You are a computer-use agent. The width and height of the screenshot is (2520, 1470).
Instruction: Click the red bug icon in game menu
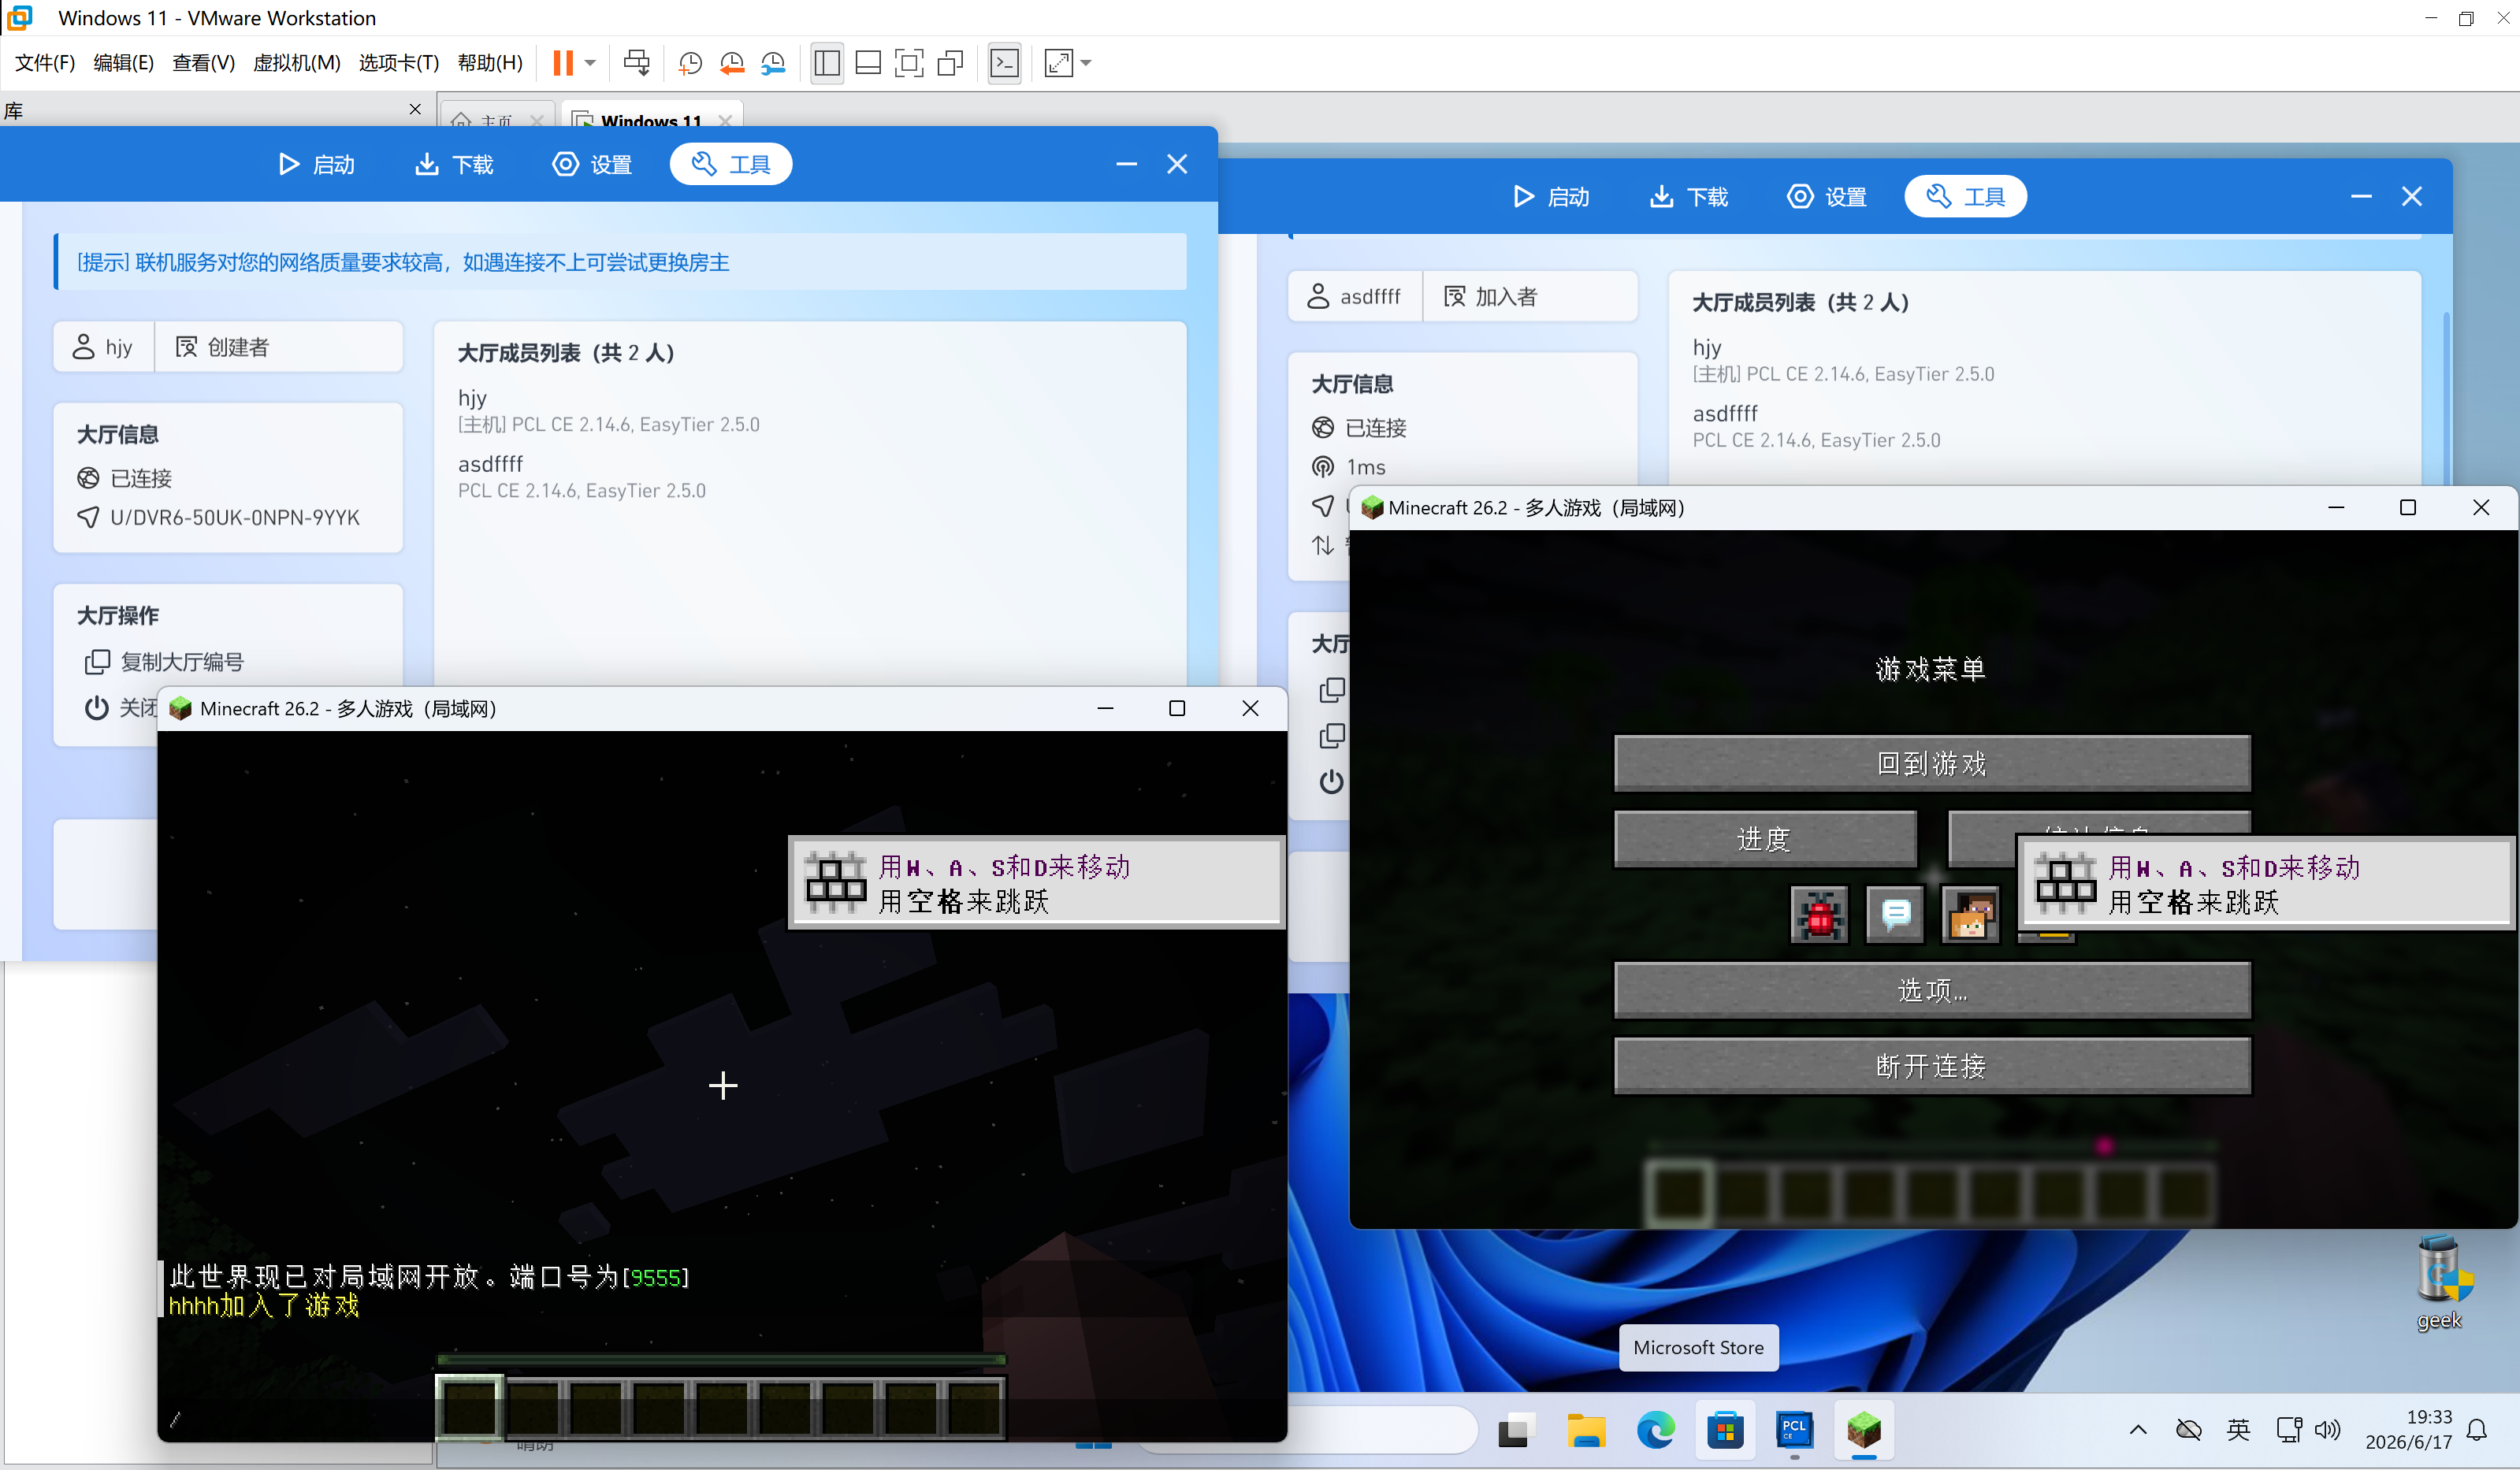(x=1819, y=914)
